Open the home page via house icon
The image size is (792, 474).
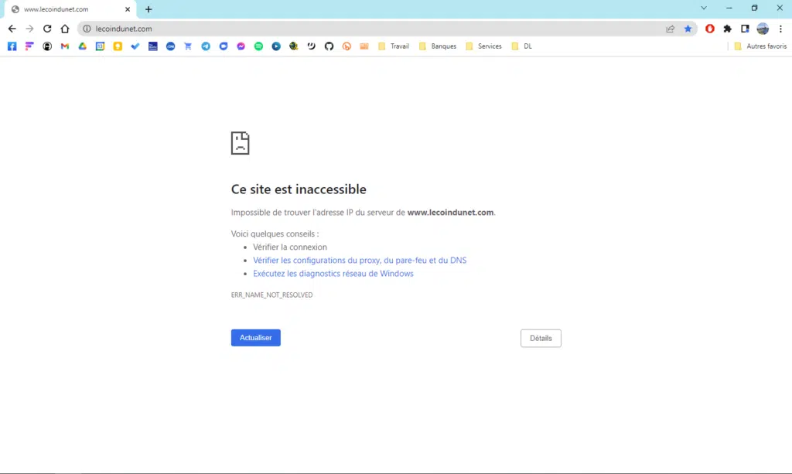click(x=65, y=29)
